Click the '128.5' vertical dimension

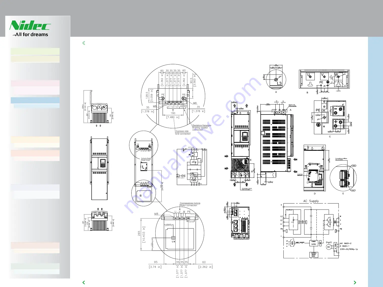[147, 95]
